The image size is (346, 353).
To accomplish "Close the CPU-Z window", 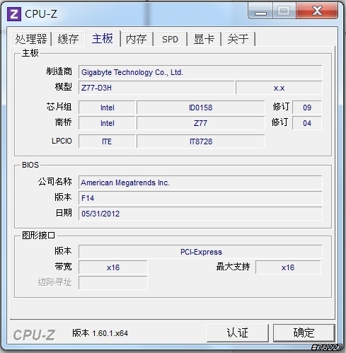I will [317, 11].
